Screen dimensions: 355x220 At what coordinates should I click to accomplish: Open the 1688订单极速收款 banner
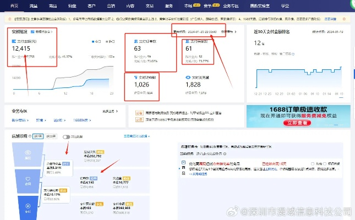(298, 116)
